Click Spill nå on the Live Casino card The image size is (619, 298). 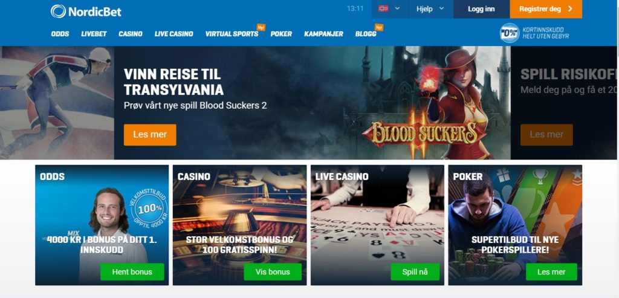pyautogui.click(x=415, y=272)
